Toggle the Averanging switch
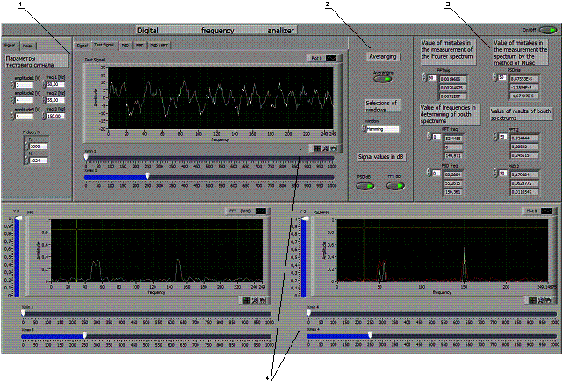Screen dimensions: 563x386 pyautogui.click(x=383, y=79)
